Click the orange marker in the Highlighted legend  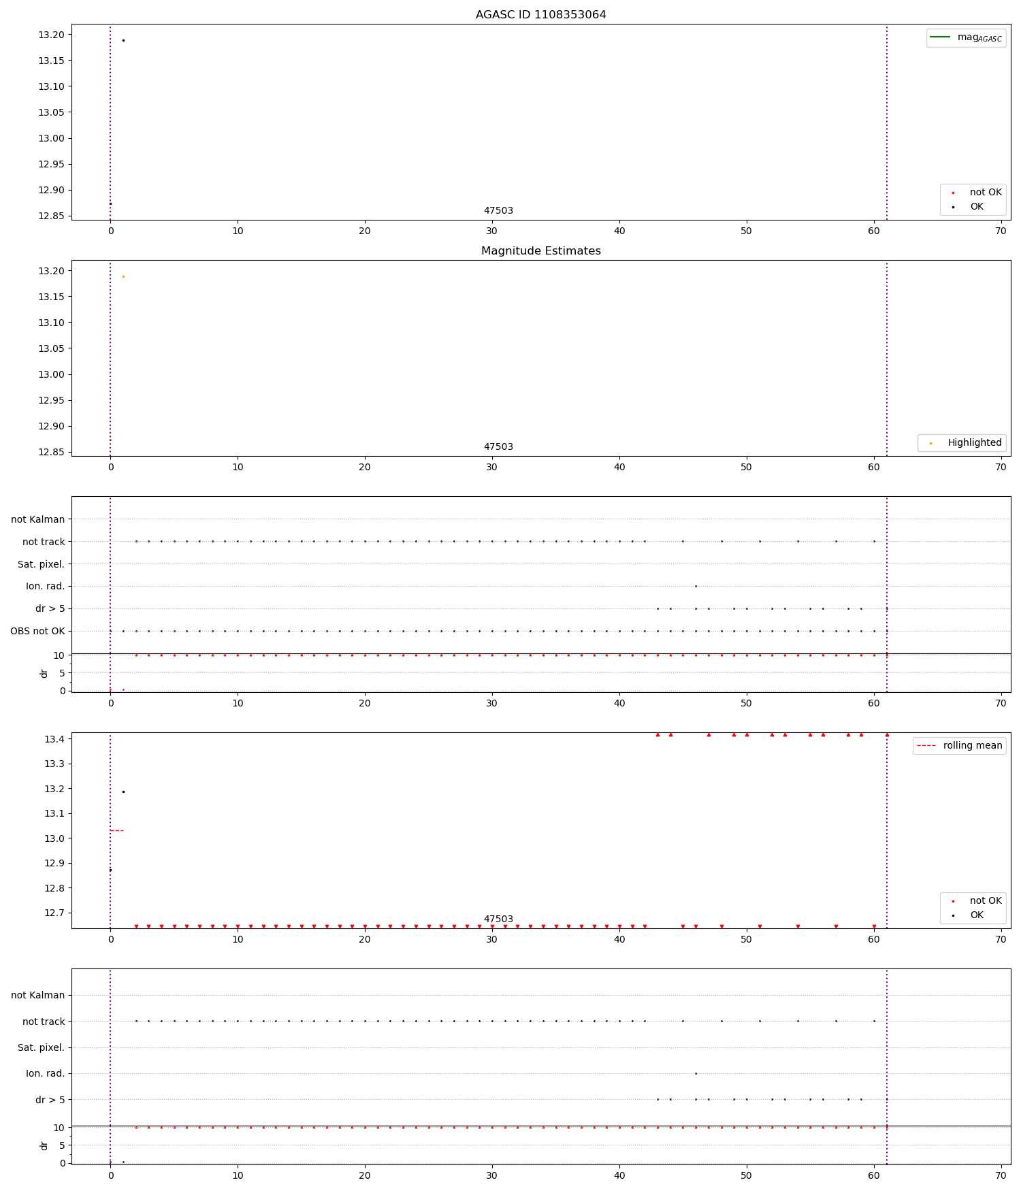click(930, 443)
